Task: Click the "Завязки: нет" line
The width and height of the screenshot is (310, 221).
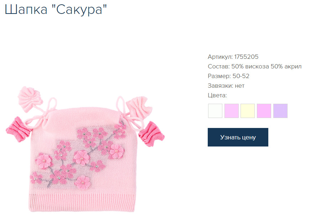Action: coord(226,86)
